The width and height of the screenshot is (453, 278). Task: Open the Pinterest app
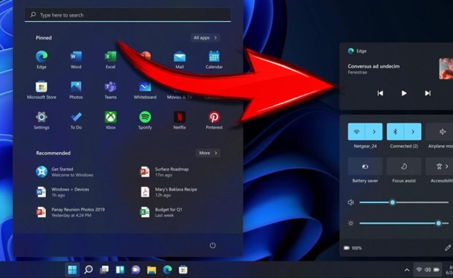pos(214,120)
